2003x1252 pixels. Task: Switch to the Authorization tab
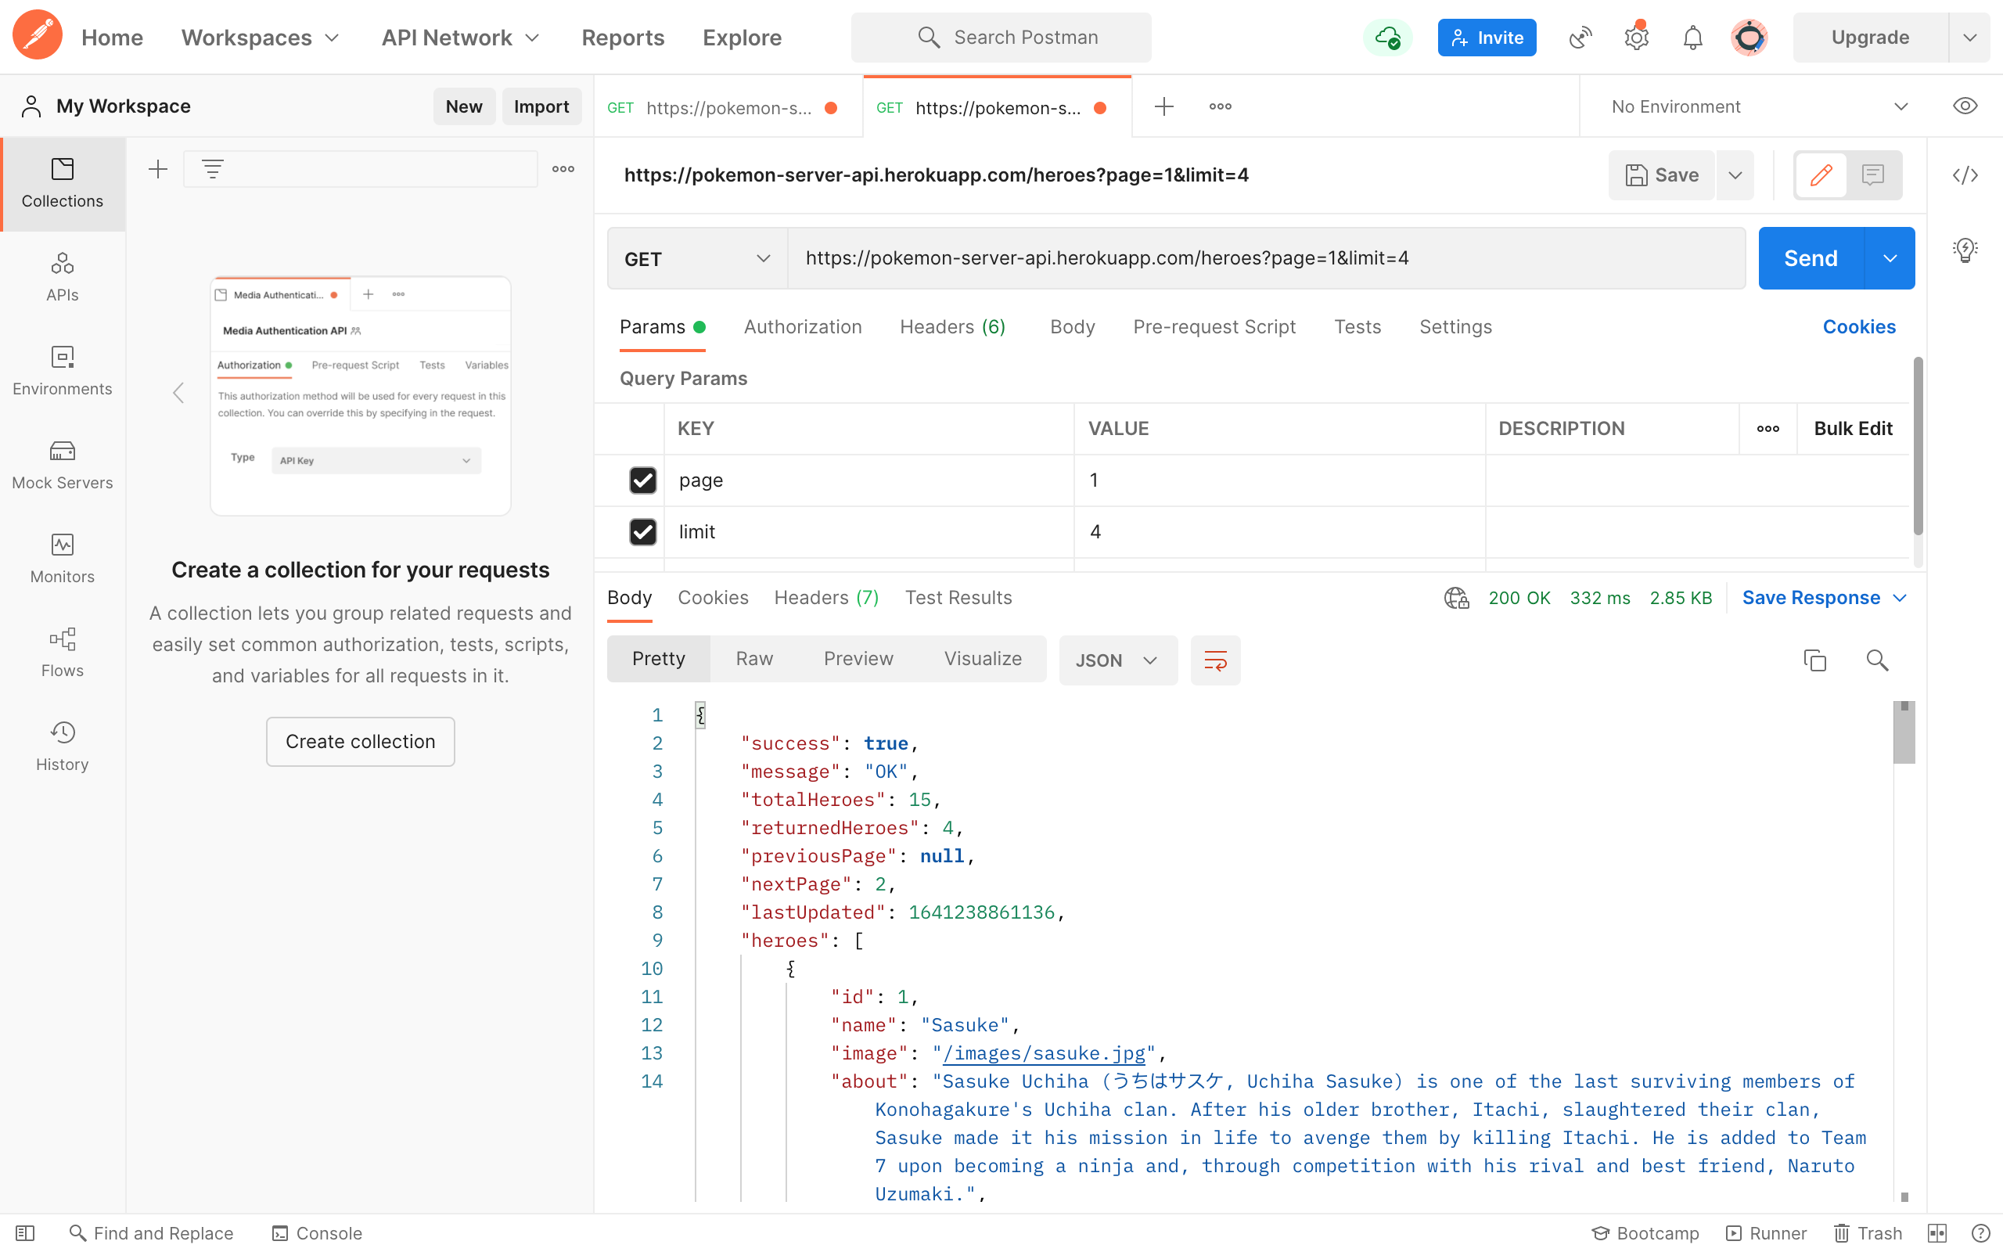(x=803, y=327)
